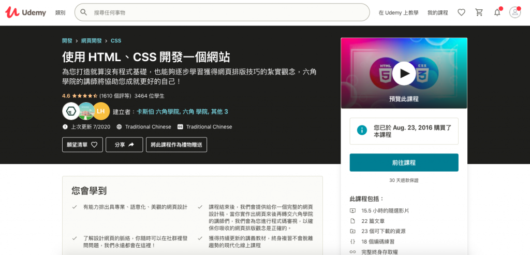
Task: Open the notifications bell icon
Action: click(497, 12)
